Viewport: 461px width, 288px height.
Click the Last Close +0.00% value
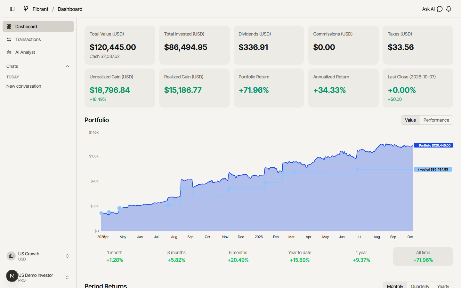tap(402, 90)
